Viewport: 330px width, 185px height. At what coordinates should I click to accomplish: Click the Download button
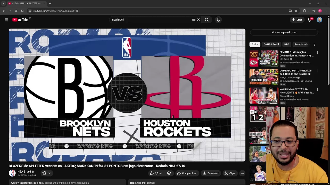(x=210, y=173)
